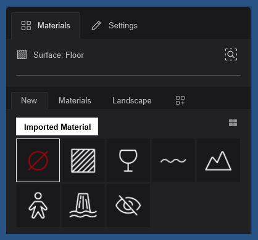Image resolution: width=258 pixels, height=240 pixels.
Task: Toggle the grid view layout icon
Action: 233,123
